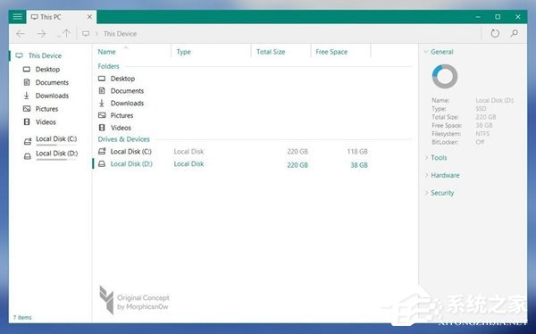Click drive icon beside Local Disk (C:) in list
This screenshot has height=334, width=536.
coord(102,151)
